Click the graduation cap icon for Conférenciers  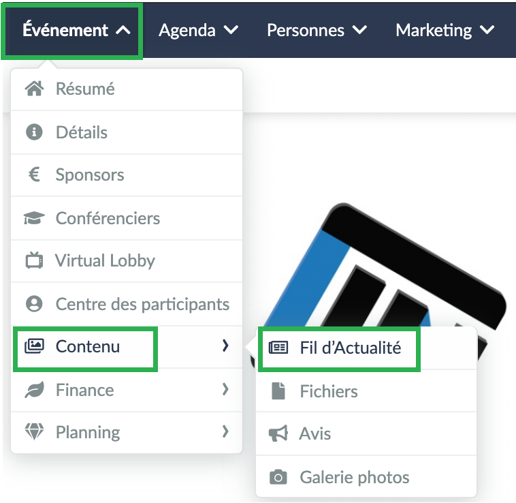click(34, 218)
